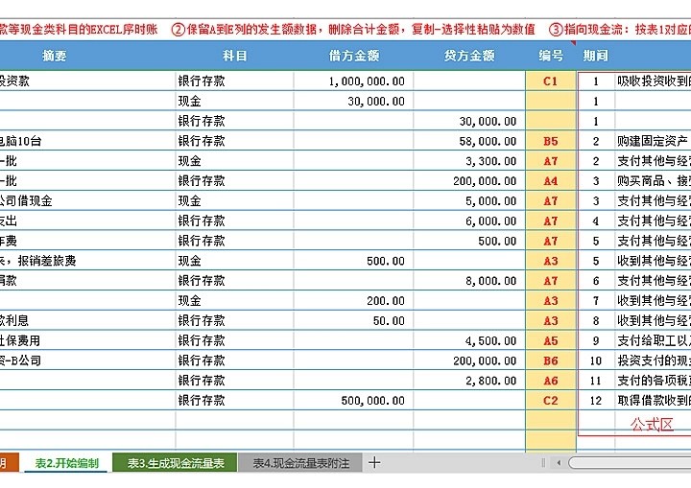
Task: Click the sheet scroll left arrow
Action: coord(559,462)
